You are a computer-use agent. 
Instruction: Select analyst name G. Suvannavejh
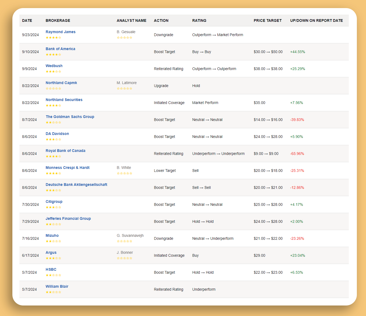(x=130, y=235)
